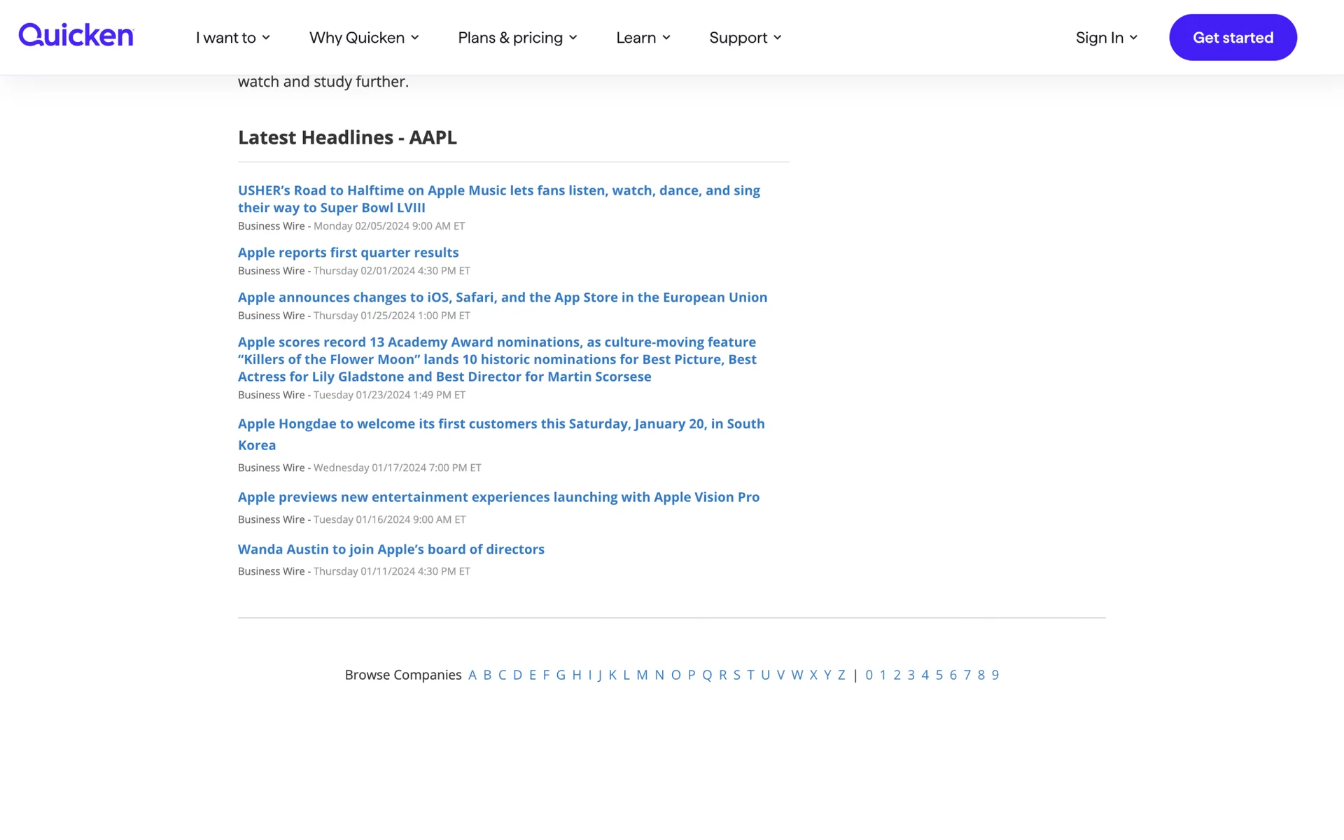This screenshot has width=1344, height=840.
Task: Expand Plans & pricing menu
Action: 517,38
